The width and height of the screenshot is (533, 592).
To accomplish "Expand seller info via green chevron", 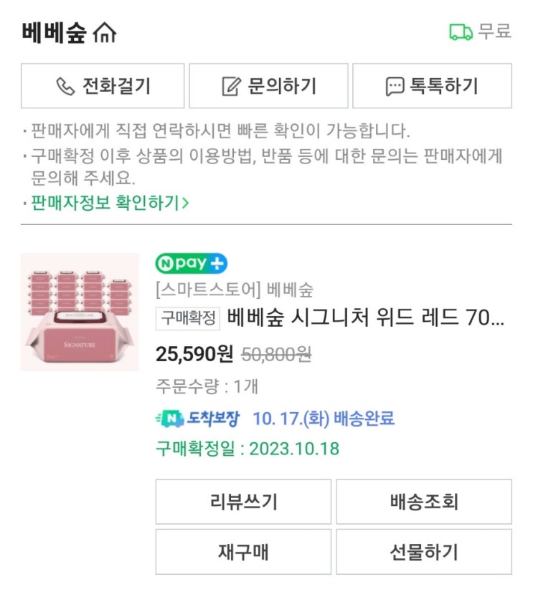I will pos(185,203).
